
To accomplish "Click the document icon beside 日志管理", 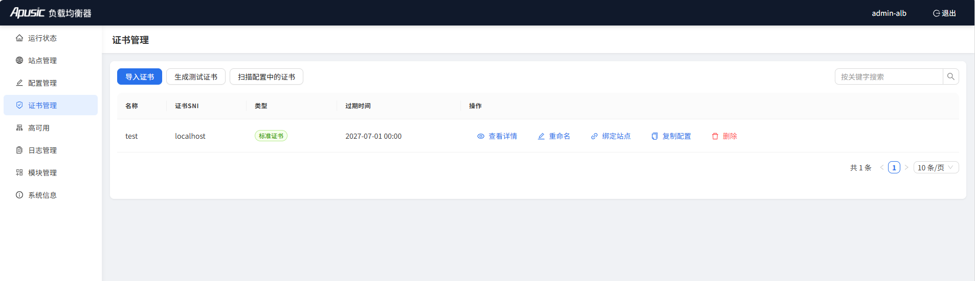I will pos(19,150).
